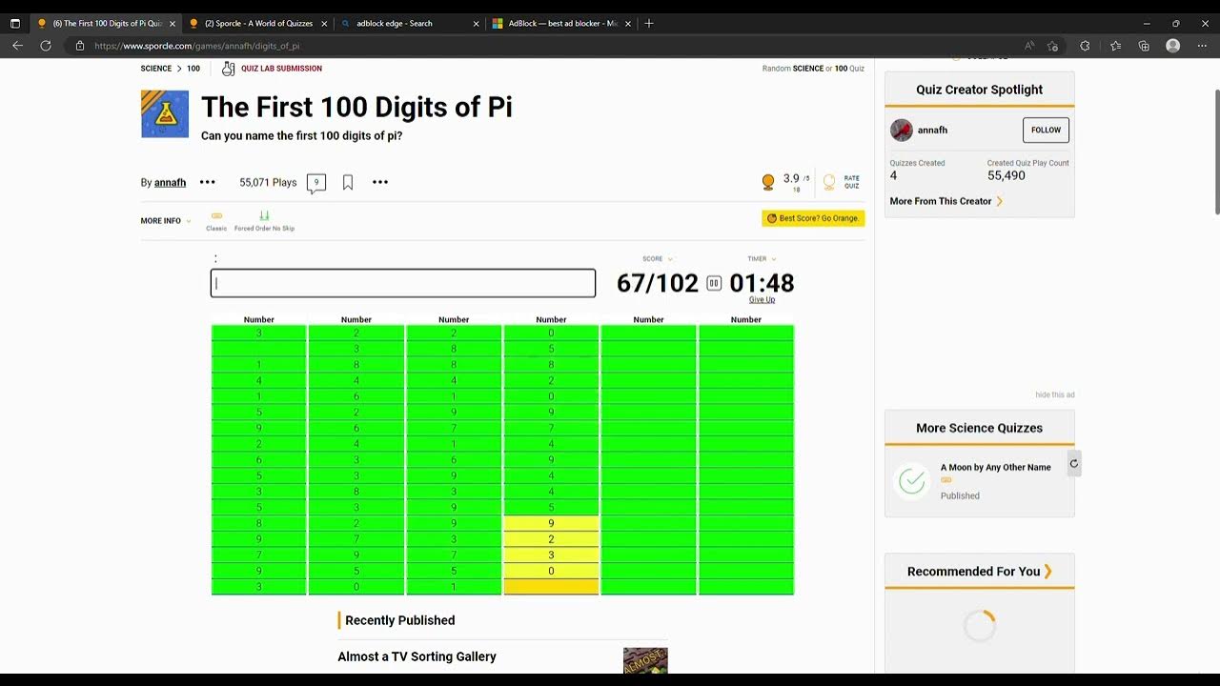Switch to the Sporcle A World of Quizzes tab
This screenshot has width=1220, height=686.
(x=257, y=23)
